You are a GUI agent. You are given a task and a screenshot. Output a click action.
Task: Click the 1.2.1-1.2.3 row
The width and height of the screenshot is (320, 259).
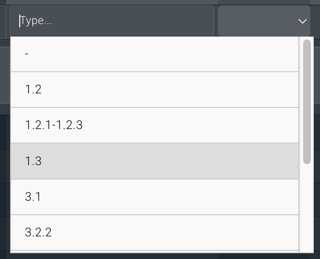click(x=154, y=125)
